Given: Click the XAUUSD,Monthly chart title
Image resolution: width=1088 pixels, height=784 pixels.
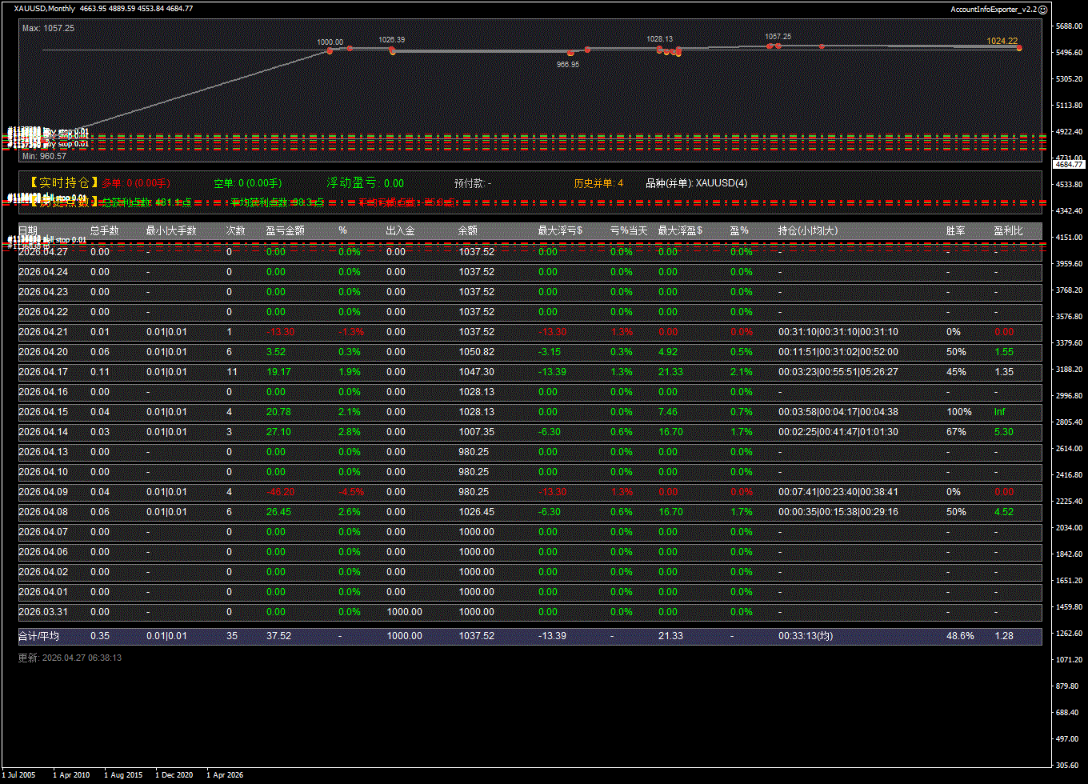Looking at the screenshot, I should point(45,9).
